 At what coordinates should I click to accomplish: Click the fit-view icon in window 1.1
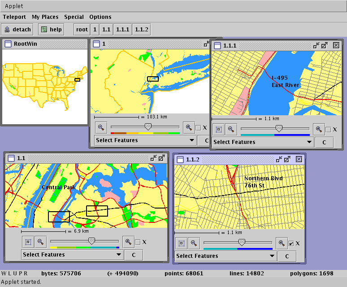(28, 242)
